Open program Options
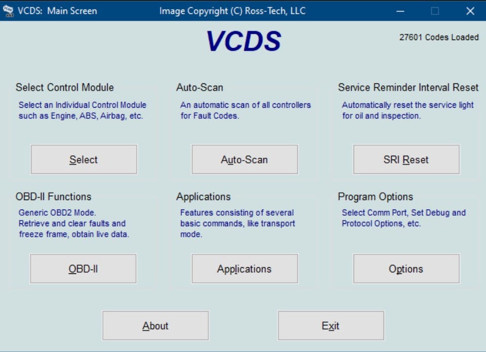The width and height of the screenshot is (486, 352). click(x=406, y=269)
